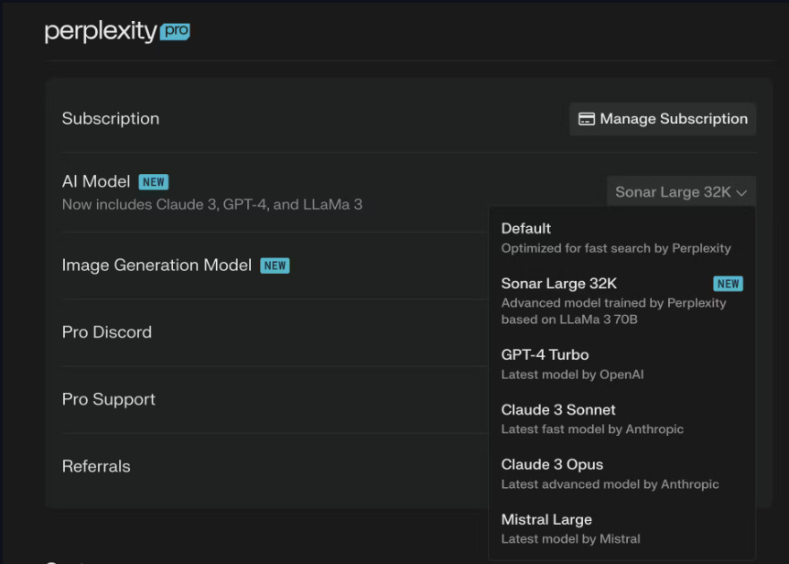
Task: Click the Perplexity logo
Action: (101, 32)
